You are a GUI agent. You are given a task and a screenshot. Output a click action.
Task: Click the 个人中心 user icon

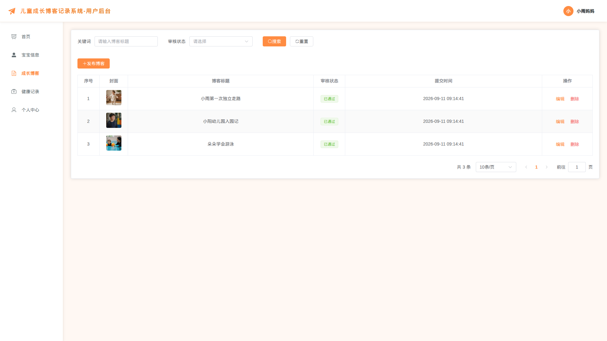(x=14, y=110)
